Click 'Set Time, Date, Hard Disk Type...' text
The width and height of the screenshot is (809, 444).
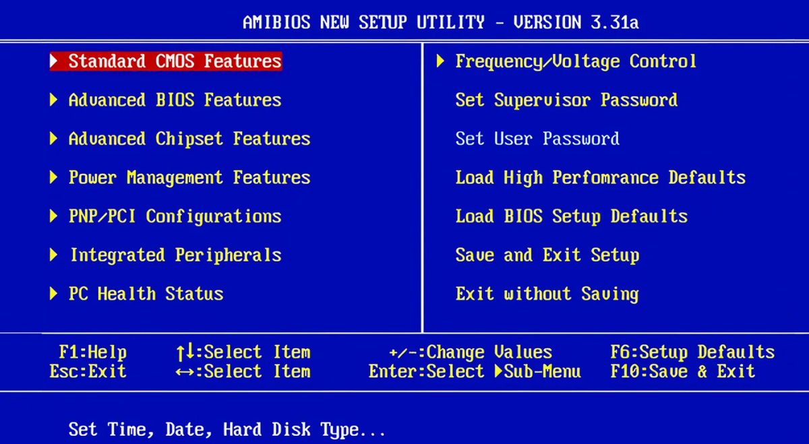[227, 430]
